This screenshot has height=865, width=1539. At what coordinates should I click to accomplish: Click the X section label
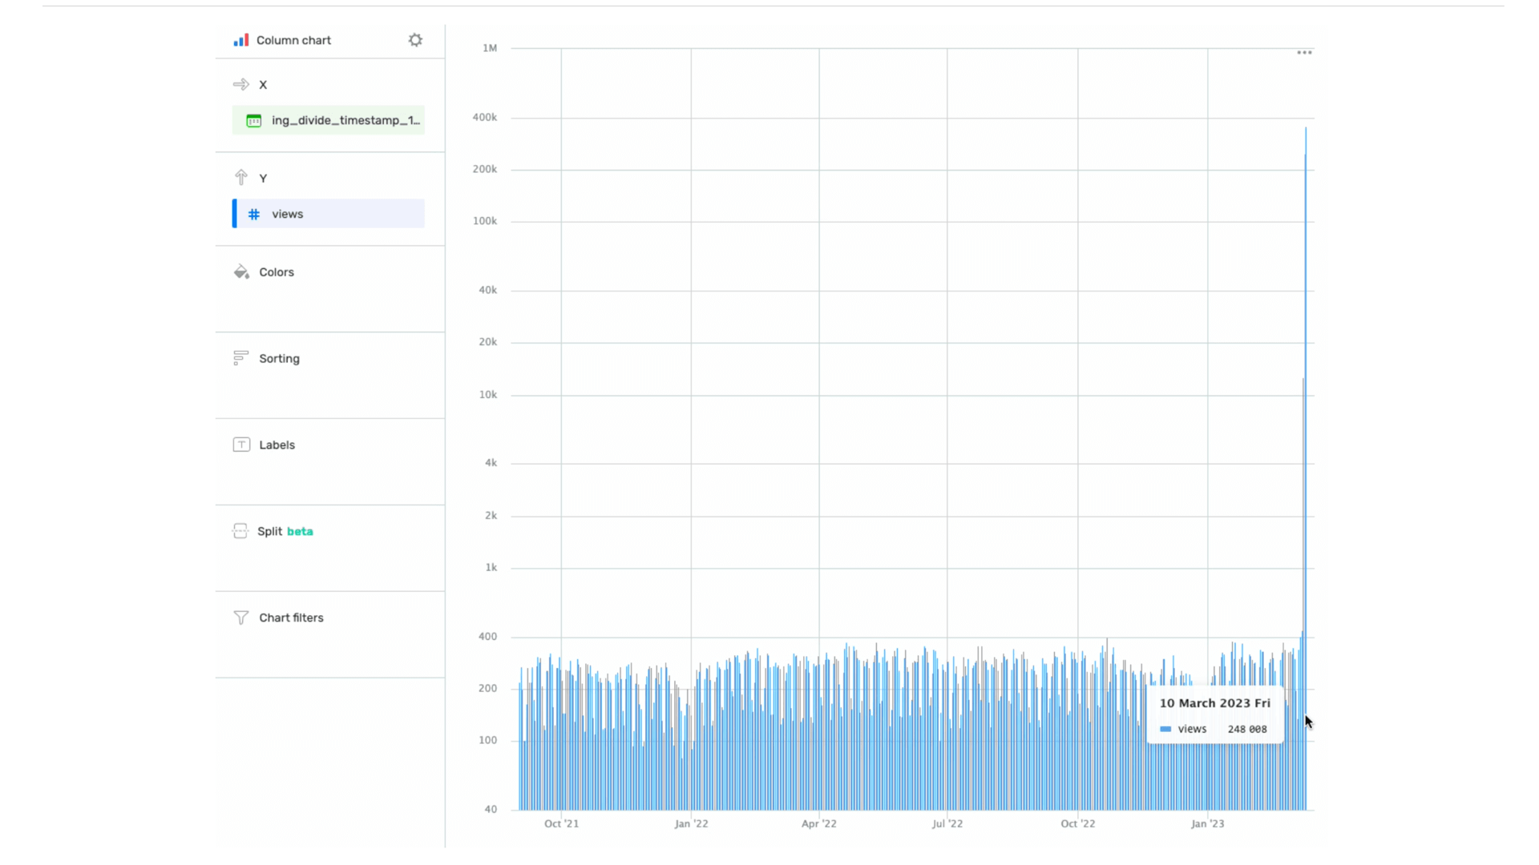pos(263,85)
